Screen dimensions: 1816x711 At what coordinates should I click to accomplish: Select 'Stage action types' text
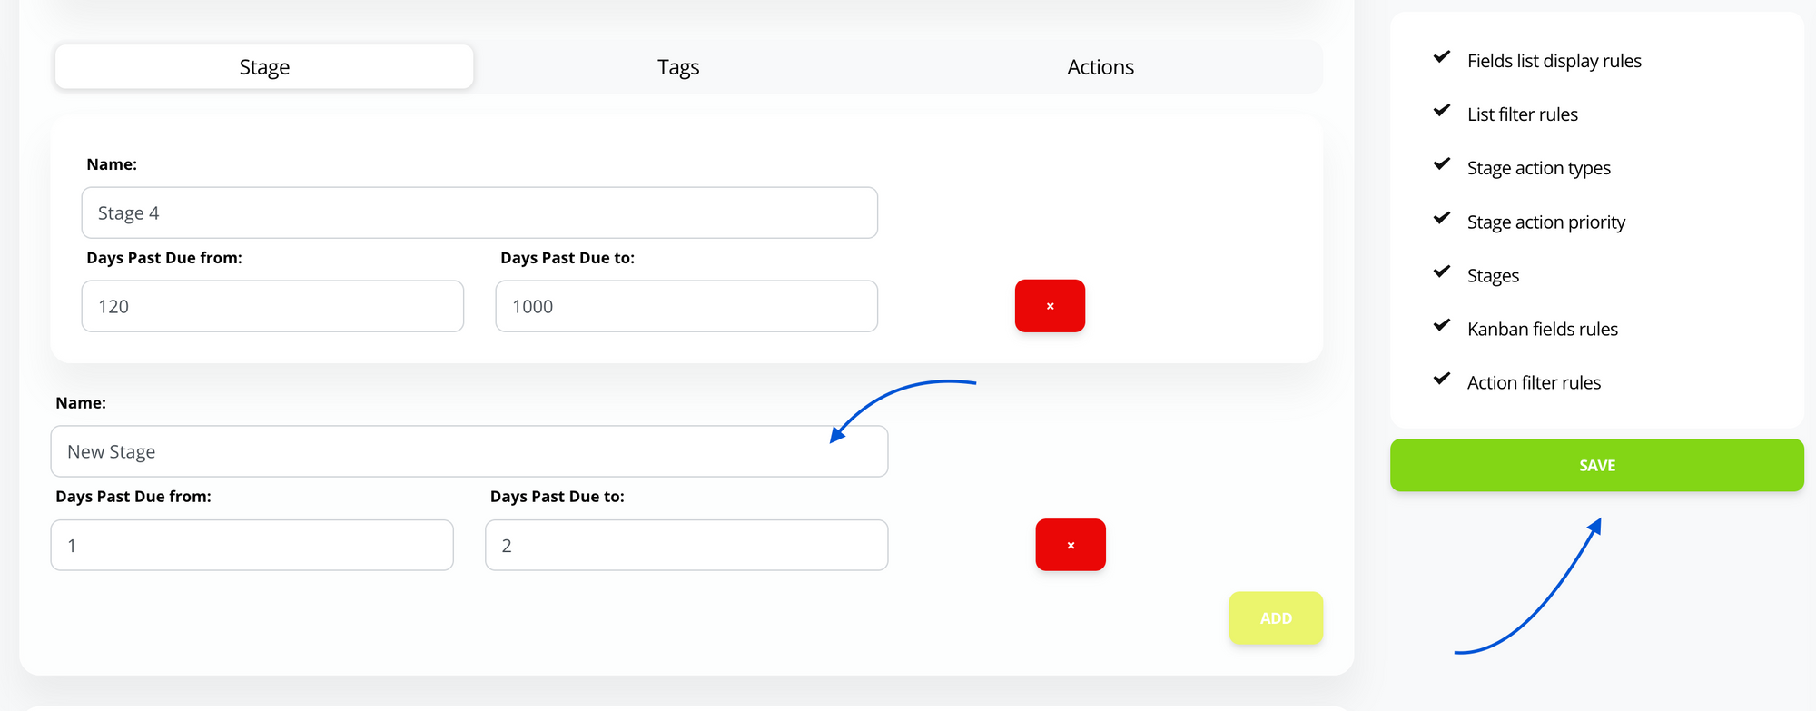tap(1539, 168)
